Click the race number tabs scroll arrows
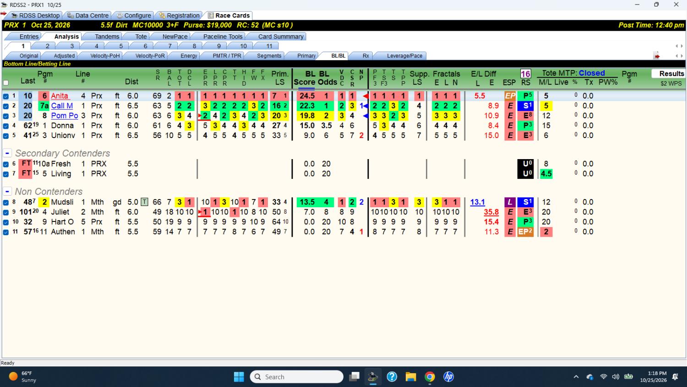Screen dimensions: 687x387 679,46
